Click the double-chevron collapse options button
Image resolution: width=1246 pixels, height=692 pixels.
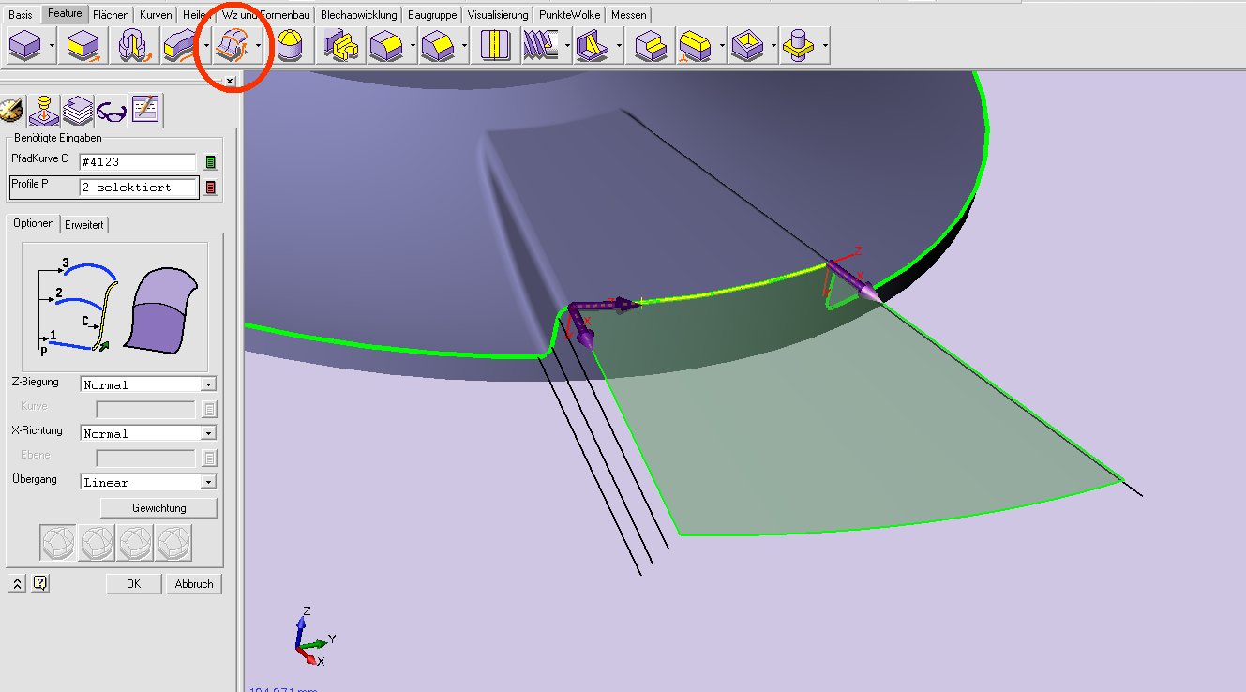pyautogui.click(x=17, y=582)
